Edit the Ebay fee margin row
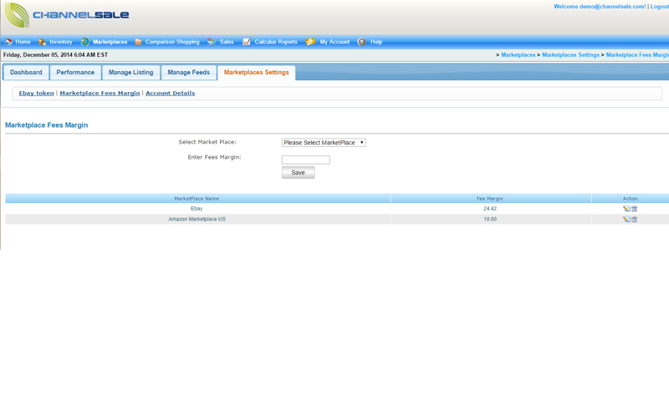 [x=626, y=209]
